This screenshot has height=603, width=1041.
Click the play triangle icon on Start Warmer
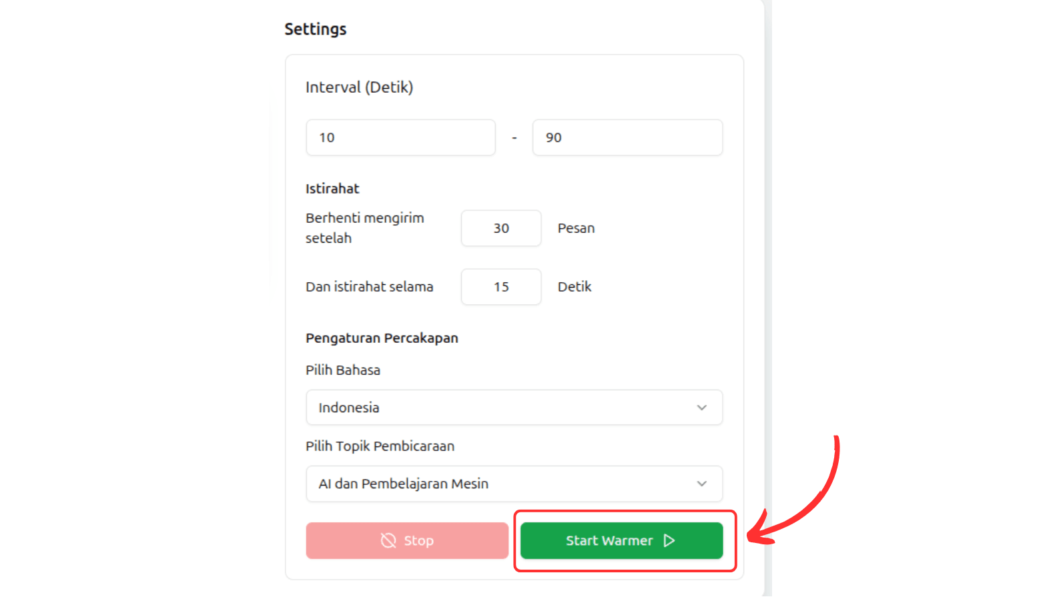(x=669, y=540)
